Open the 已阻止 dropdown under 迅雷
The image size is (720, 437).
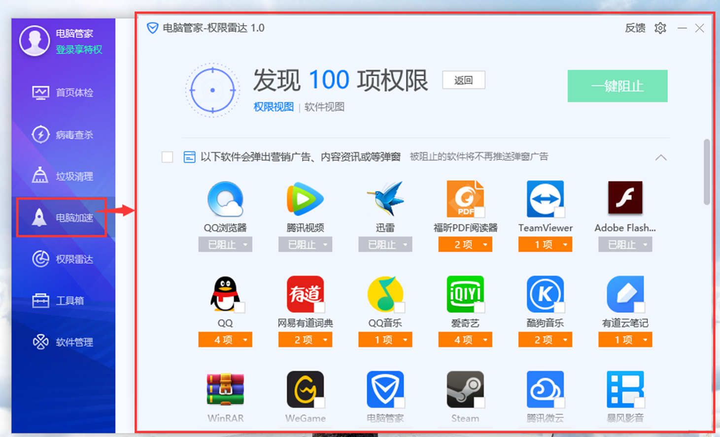click(385, 245)
